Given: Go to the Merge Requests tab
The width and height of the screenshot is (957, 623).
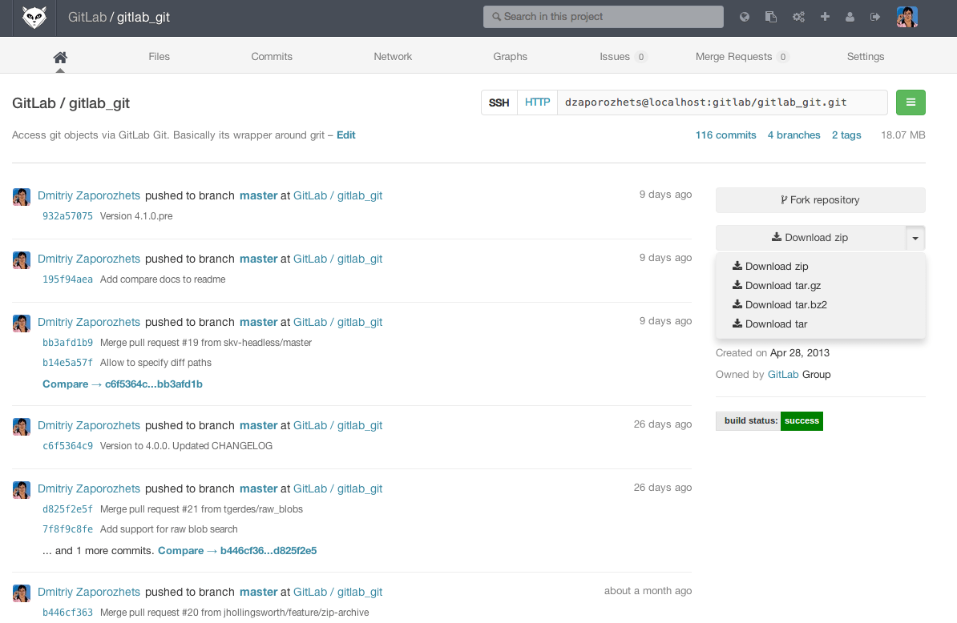Looking at the screenshot, I should 733,57.
